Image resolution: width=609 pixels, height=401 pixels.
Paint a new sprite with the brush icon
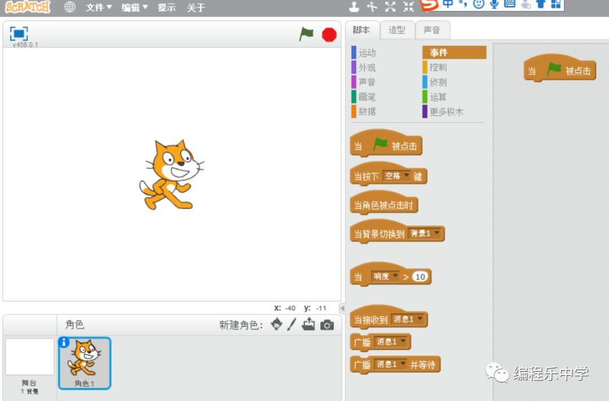coord(292,324)
